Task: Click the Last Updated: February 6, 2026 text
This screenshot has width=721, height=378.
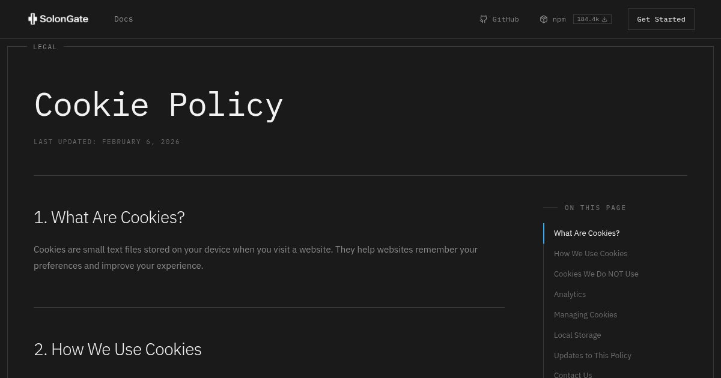Action: (107, 142)
